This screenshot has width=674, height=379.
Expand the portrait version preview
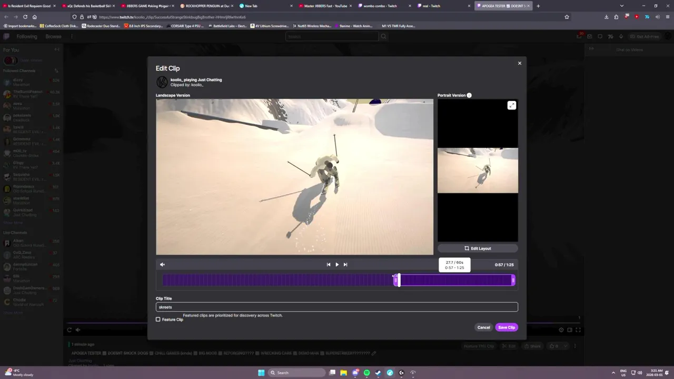pyautogui.click(x=511, y=105)
